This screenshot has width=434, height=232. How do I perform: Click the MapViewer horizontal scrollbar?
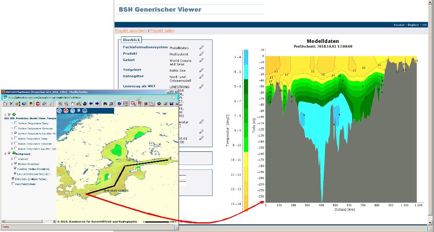pyautogui.click(x=29, y=221)
